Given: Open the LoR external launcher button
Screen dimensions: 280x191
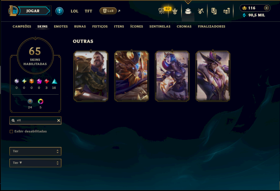Looking at the screenshot, I should coord(108,11).
